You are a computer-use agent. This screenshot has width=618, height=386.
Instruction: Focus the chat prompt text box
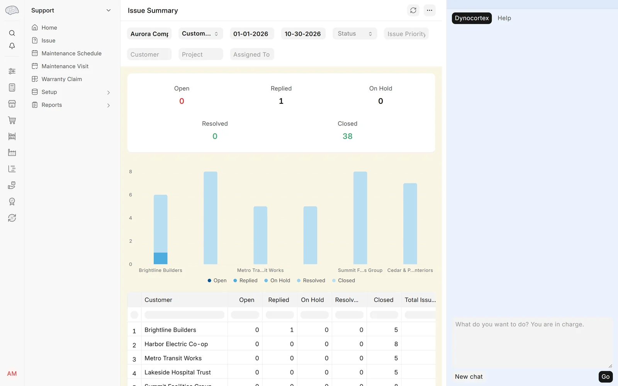tap(532, 343)
